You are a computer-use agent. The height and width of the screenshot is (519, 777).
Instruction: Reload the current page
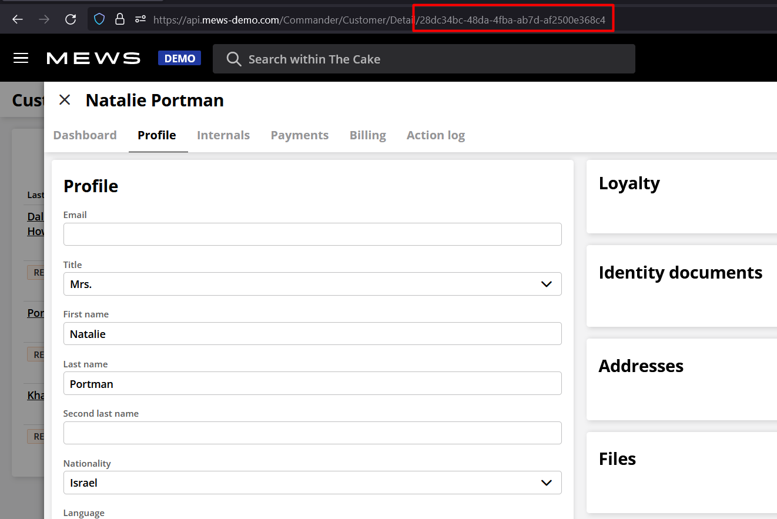71,19
